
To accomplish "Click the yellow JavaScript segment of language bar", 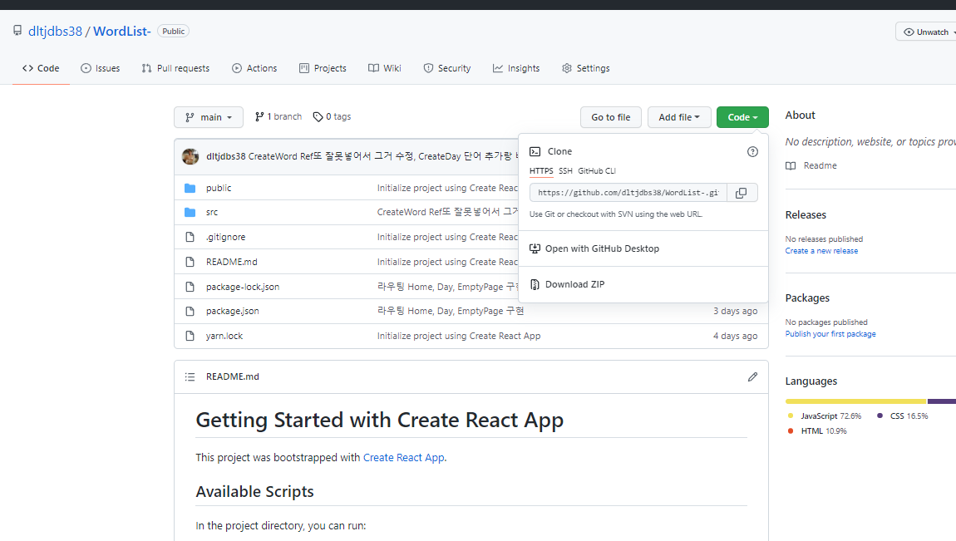I will 856,401.
